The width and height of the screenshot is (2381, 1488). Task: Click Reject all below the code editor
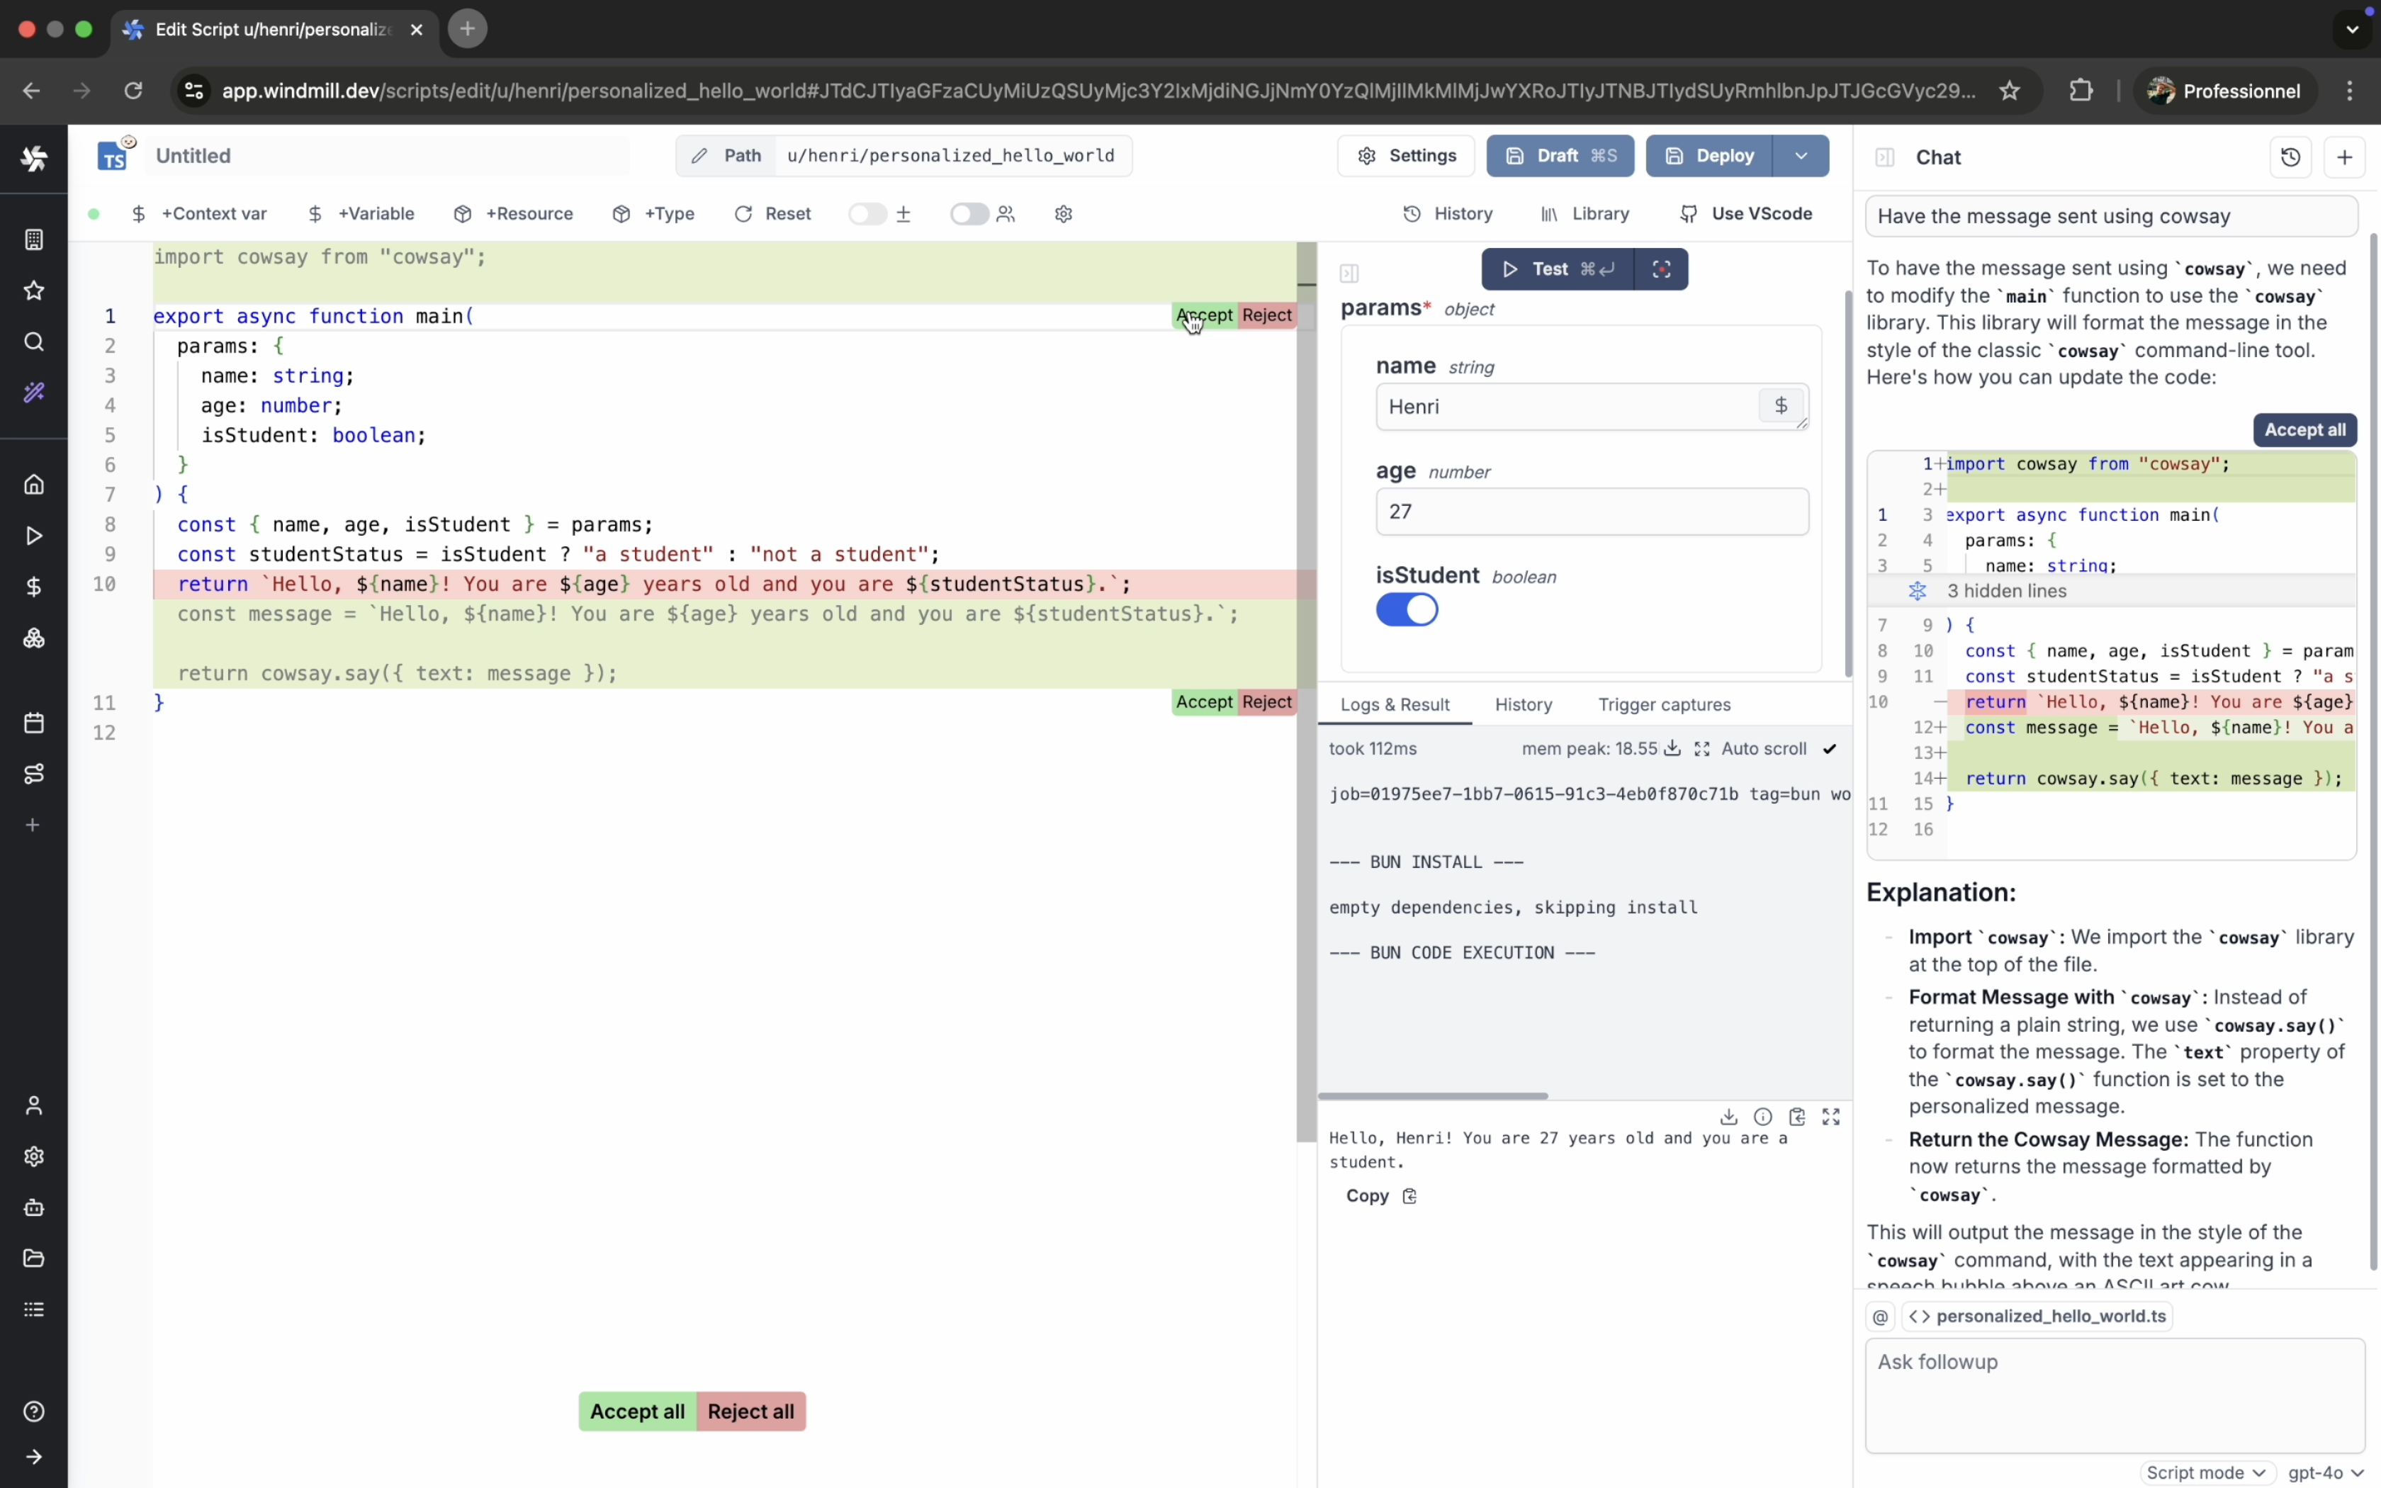click(750, 1411)
